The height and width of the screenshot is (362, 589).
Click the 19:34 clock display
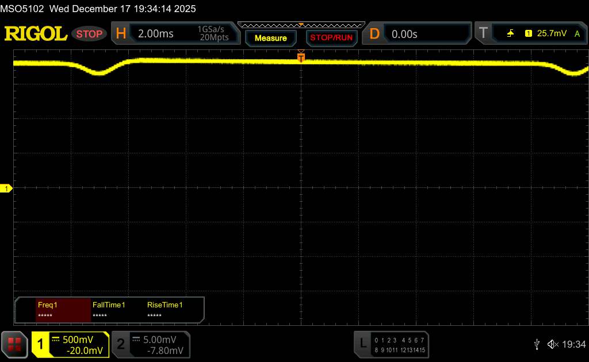click(x=573, y=344)
